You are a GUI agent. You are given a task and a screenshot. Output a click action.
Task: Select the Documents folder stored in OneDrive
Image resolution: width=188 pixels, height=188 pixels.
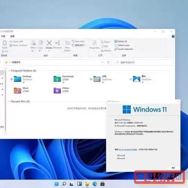97,79
